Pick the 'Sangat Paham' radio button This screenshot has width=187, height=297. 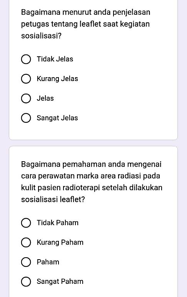click(x=26, y=282)
